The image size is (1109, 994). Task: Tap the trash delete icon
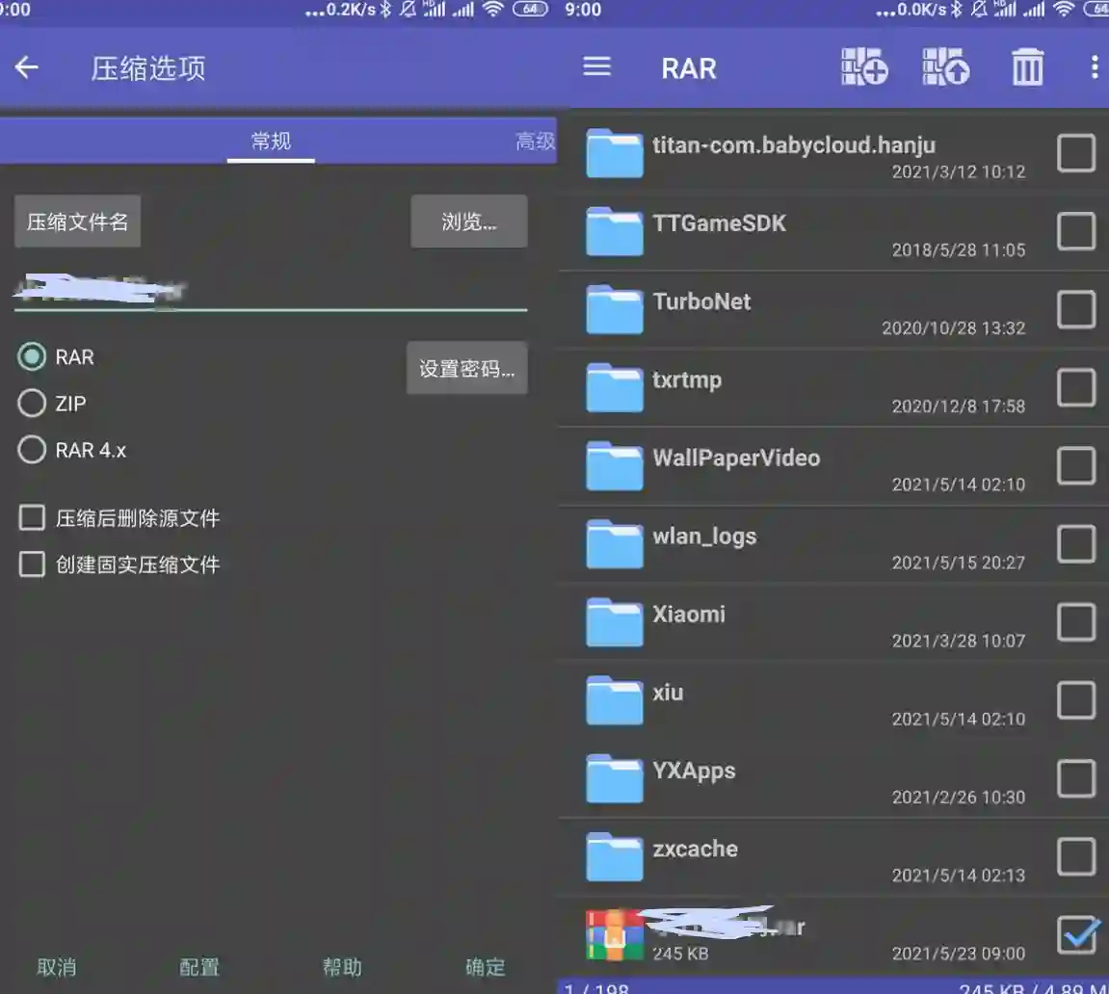point(1027,67)
